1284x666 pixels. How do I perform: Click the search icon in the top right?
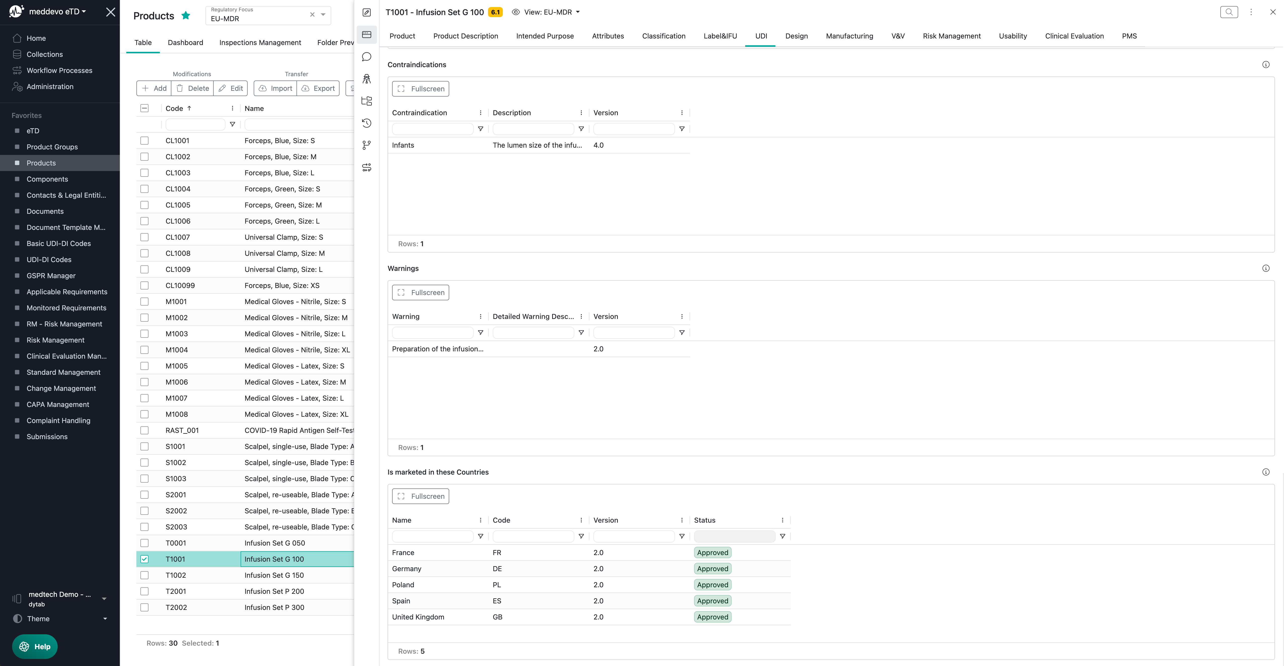click(x=1229, y=12)
